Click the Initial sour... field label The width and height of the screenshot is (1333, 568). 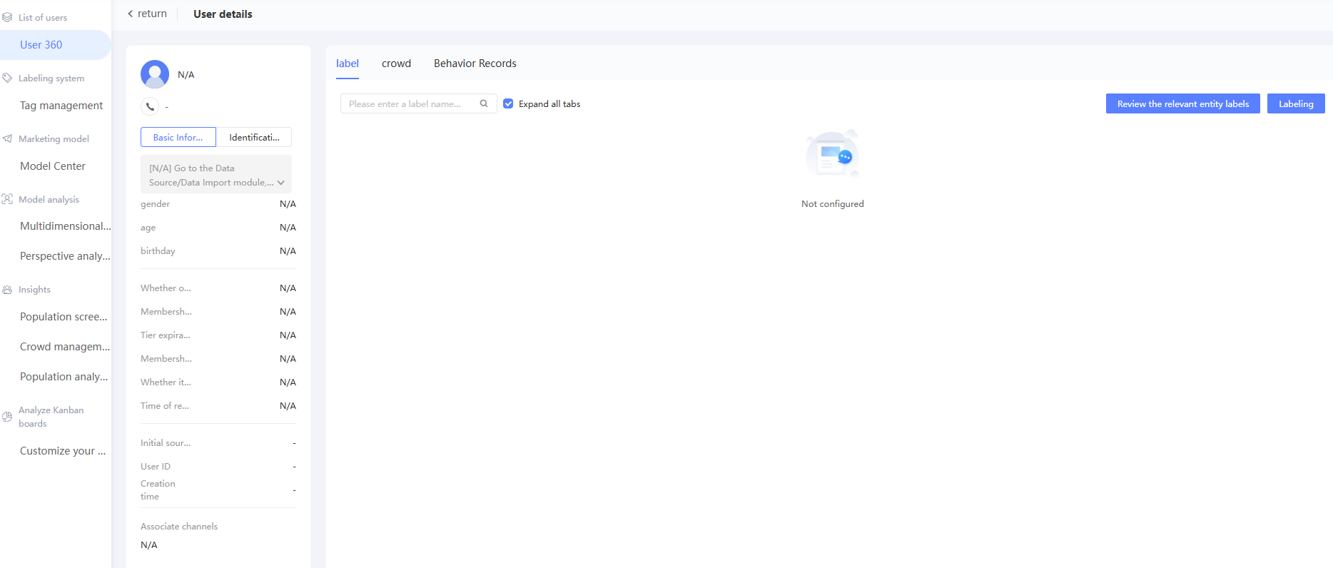coord(166,443)
